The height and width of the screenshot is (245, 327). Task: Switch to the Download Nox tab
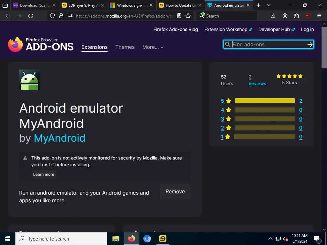point(34,5)
